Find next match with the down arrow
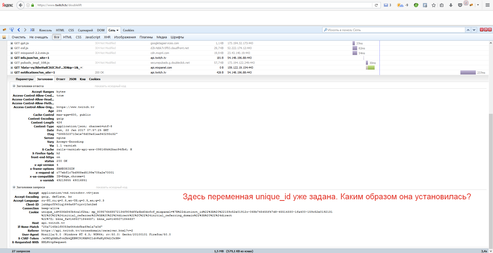Image resolution: width=493 pixels, height=253 pixels. (474, 30)
